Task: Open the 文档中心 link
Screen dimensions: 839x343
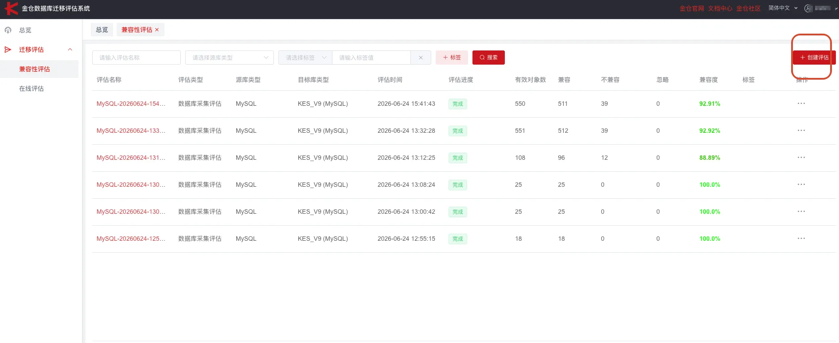Action: [x=720, y=8]
